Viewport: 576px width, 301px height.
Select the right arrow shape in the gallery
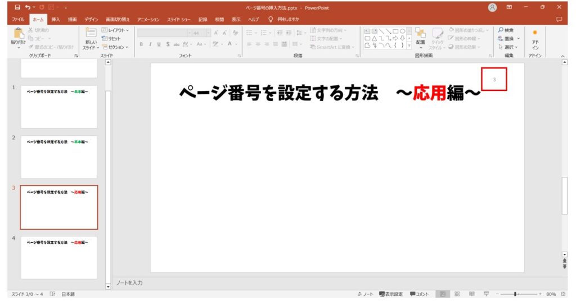click(x=395, y=38)
